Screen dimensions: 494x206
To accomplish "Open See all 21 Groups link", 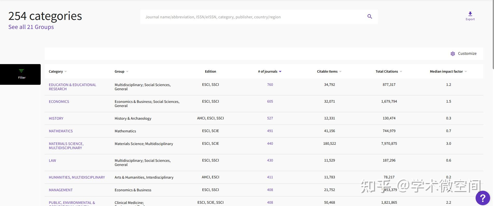I will [31, 27].
